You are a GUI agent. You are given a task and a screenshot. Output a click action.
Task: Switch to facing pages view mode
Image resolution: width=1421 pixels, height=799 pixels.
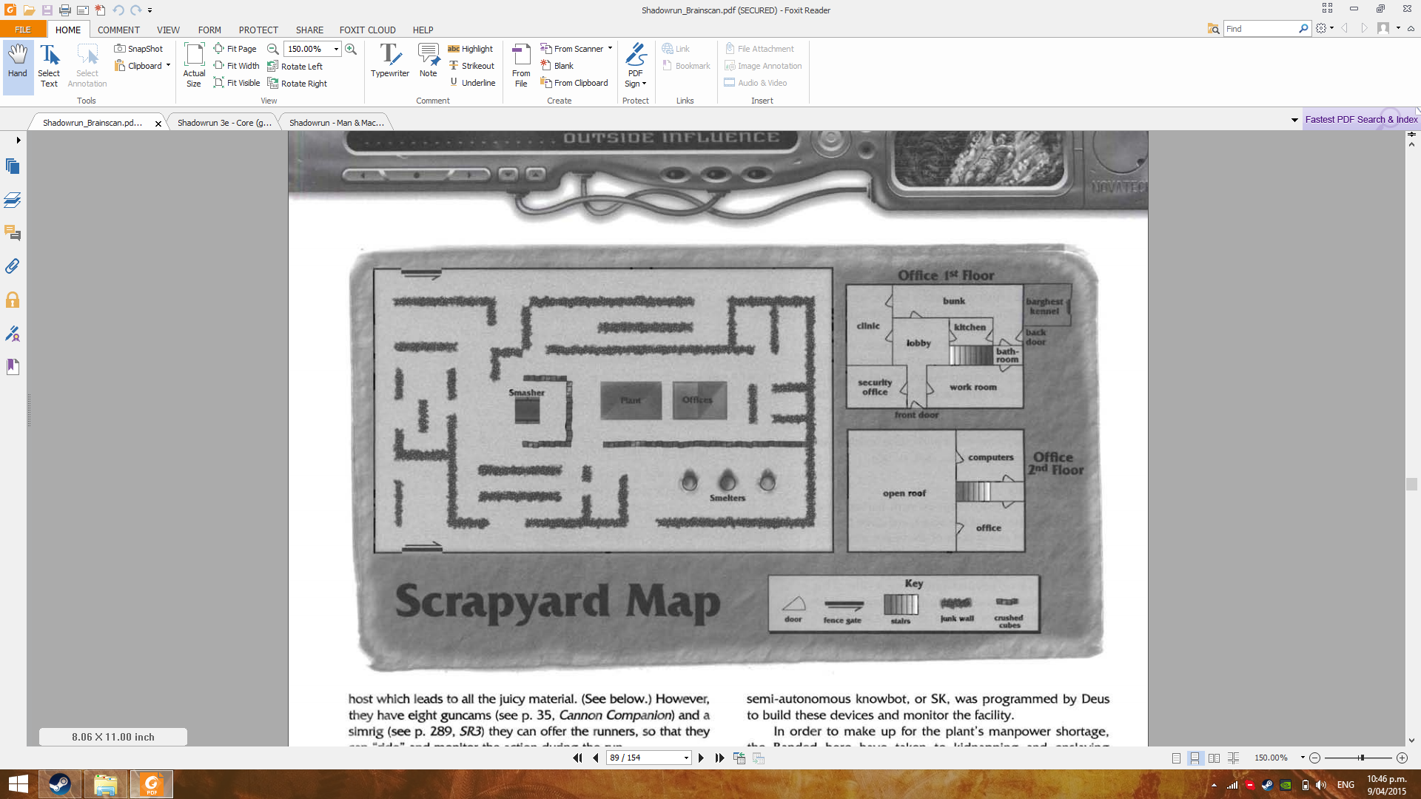point(1214,758)
